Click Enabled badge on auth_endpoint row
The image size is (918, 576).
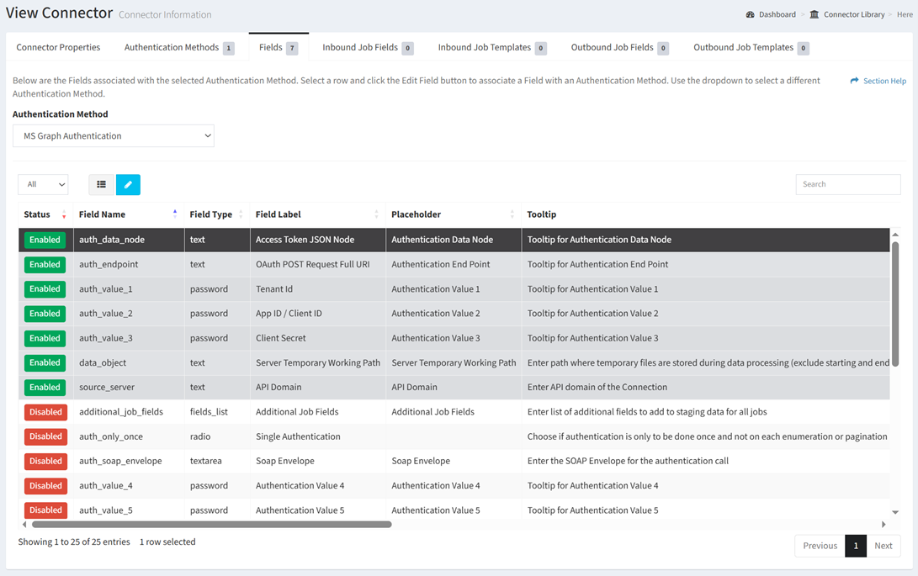point(45,264)
